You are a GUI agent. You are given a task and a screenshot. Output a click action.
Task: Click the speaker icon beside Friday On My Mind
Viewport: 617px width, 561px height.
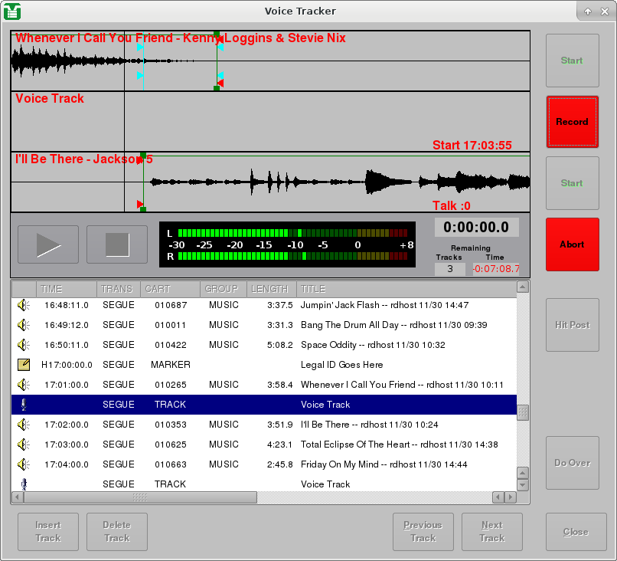click(x=22, y=464)
